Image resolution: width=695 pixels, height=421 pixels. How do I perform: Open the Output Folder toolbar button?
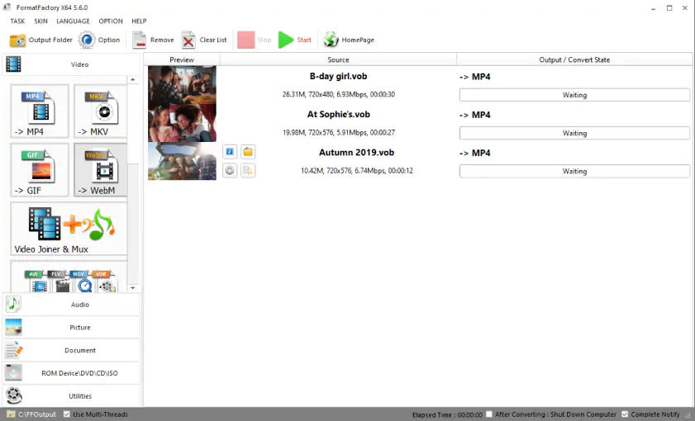click(x=40, y=40)
